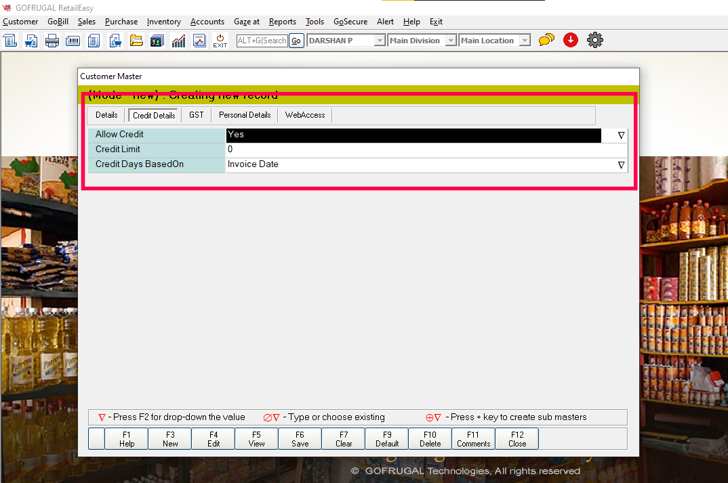The height and width of the screenshot is (483, 728).
Task: Click the rising bar chart icon
Action: pyautogui.click(x=178, y=41)
